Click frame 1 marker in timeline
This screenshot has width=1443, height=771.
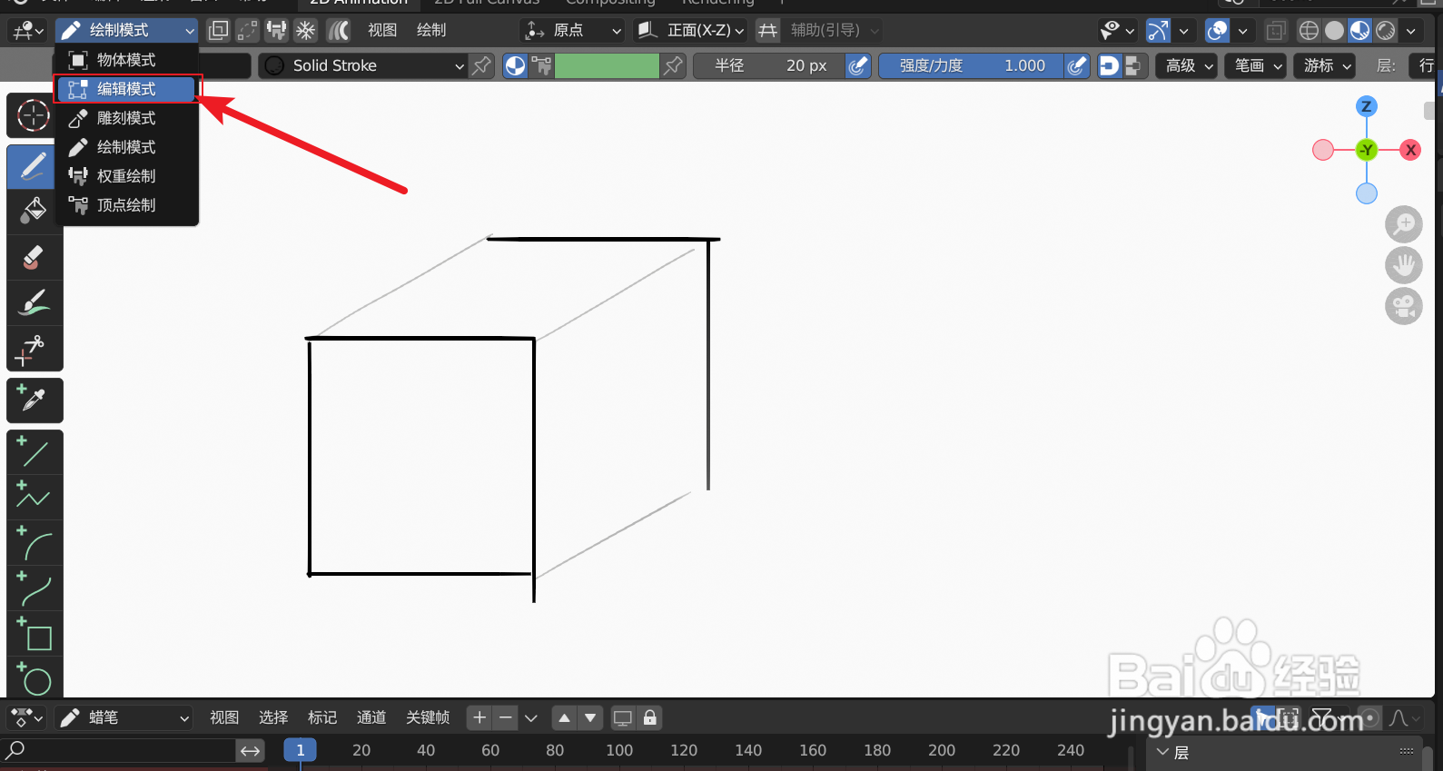pyautogui.click(x=300, y=750)
